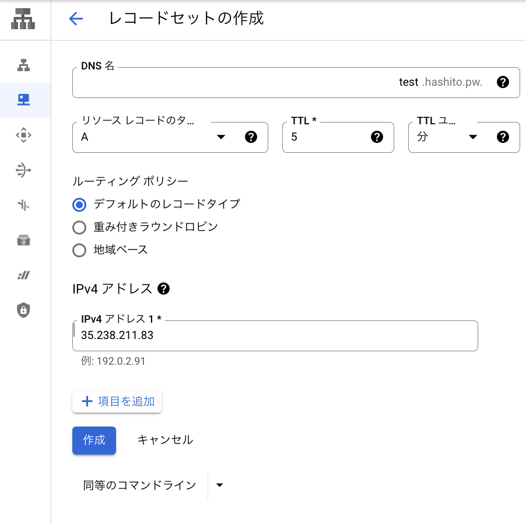
Task: Open the top sidebar network hierarchy icon
Action: pos(23,65)
